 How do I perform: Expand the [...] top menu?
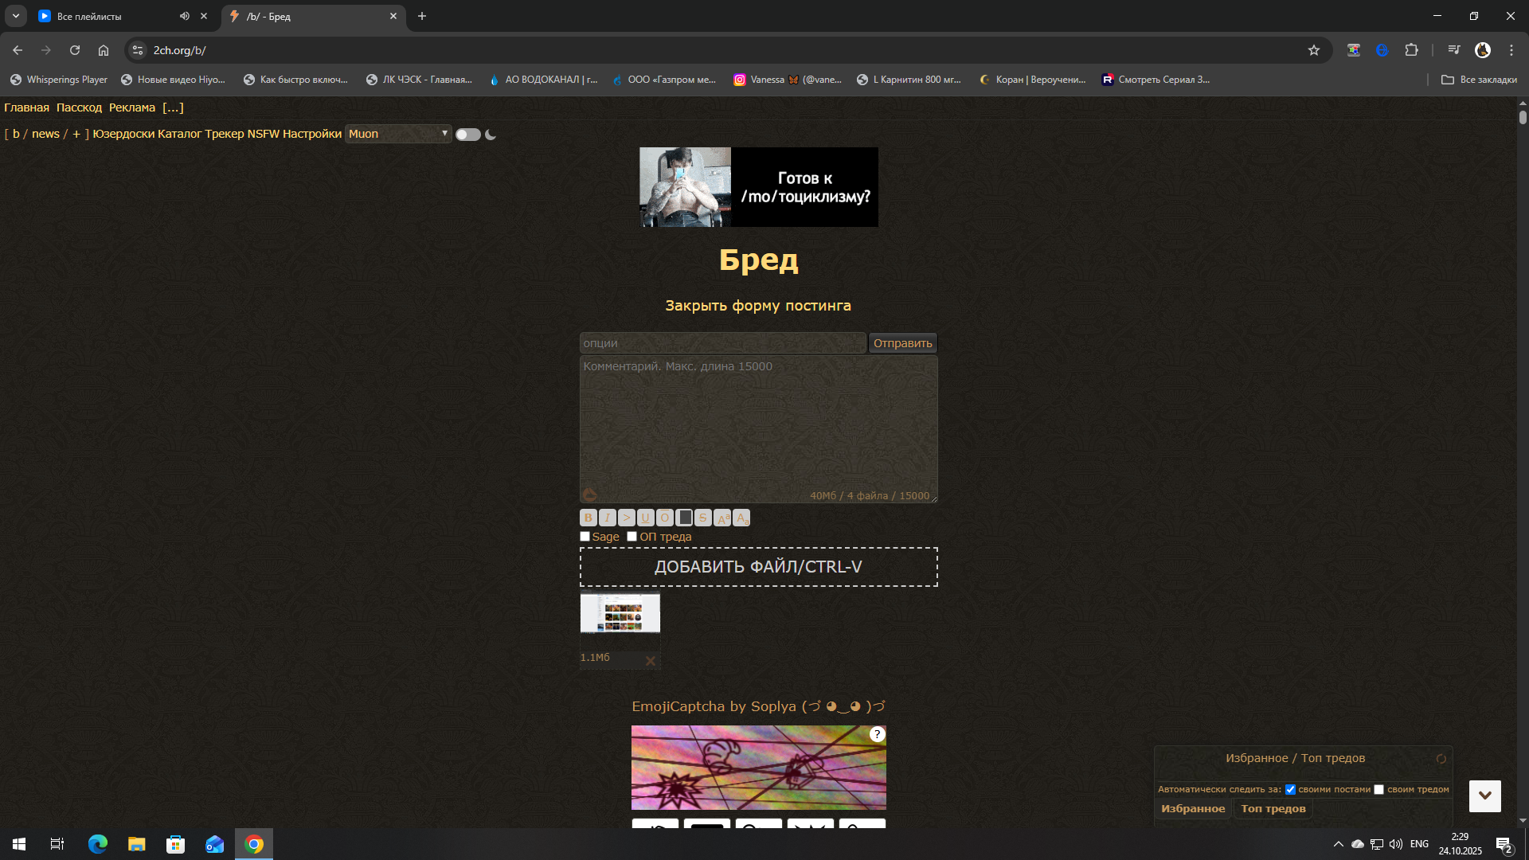(x=173, y=107)
